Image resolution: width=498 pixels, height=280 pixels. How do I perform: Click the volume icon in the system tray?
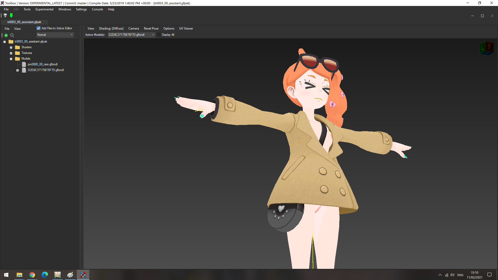pos(453,275)
